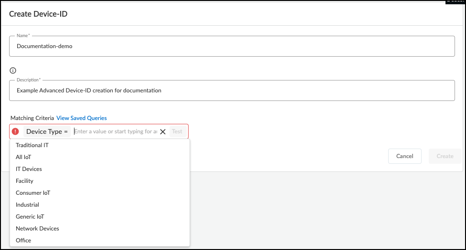Focus the Name input field
The height and width of the screenshot is (250, 466).
tap(232, 47)
